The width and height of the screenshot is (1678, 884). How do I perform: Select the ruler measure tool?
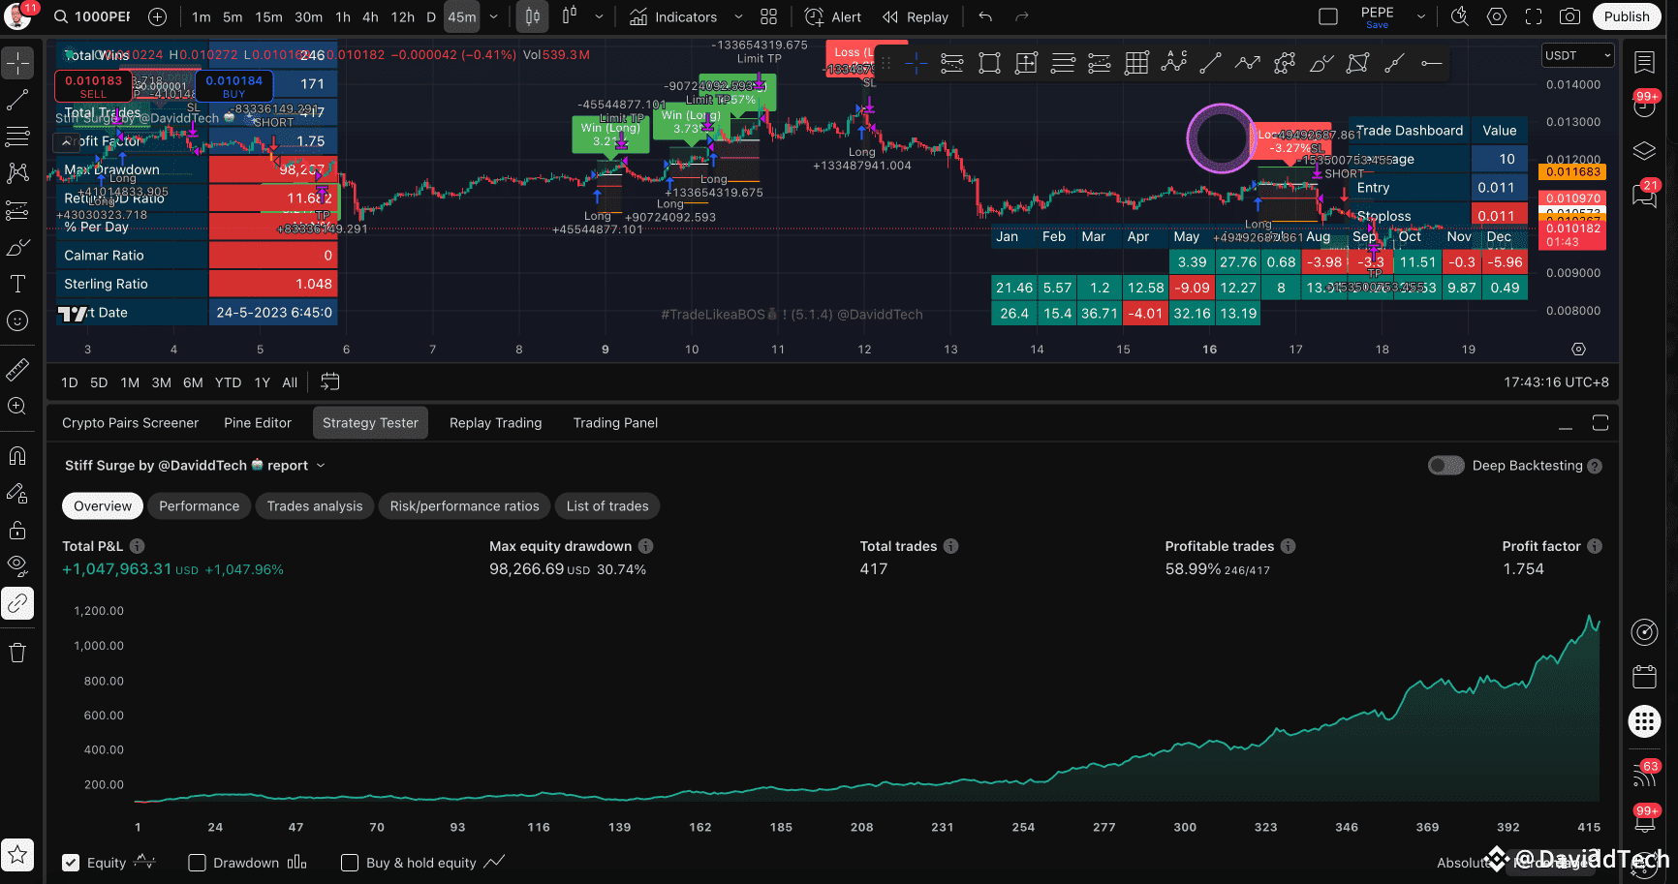(x=17, y=369)
